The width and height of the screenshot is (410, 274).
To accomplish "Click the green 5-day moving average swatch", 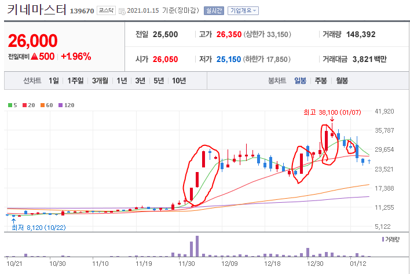I will [10, 105].
